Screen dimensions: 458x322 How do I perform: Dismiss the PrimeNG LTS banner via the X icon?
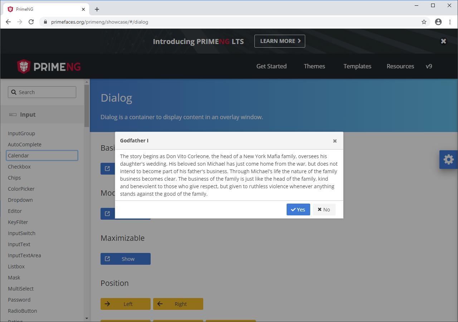pos(443,41)
